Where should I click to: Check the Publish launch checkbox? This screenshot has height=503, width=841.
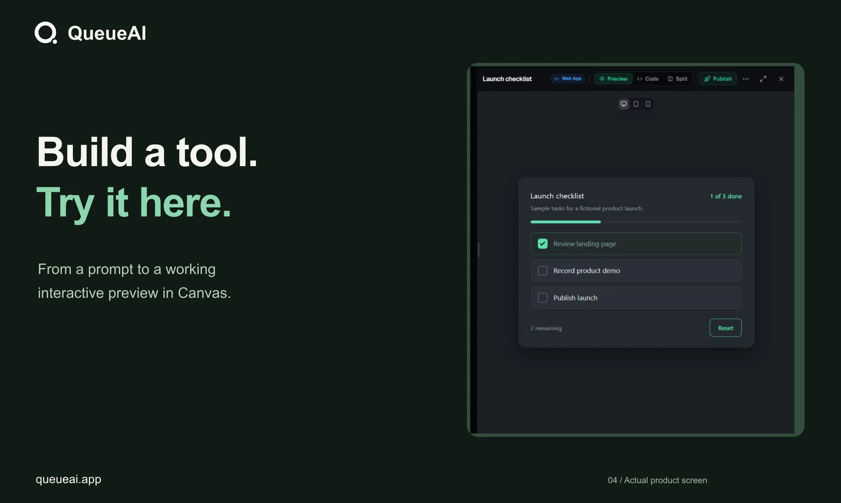pyautogui.click(x=543, y=297)
